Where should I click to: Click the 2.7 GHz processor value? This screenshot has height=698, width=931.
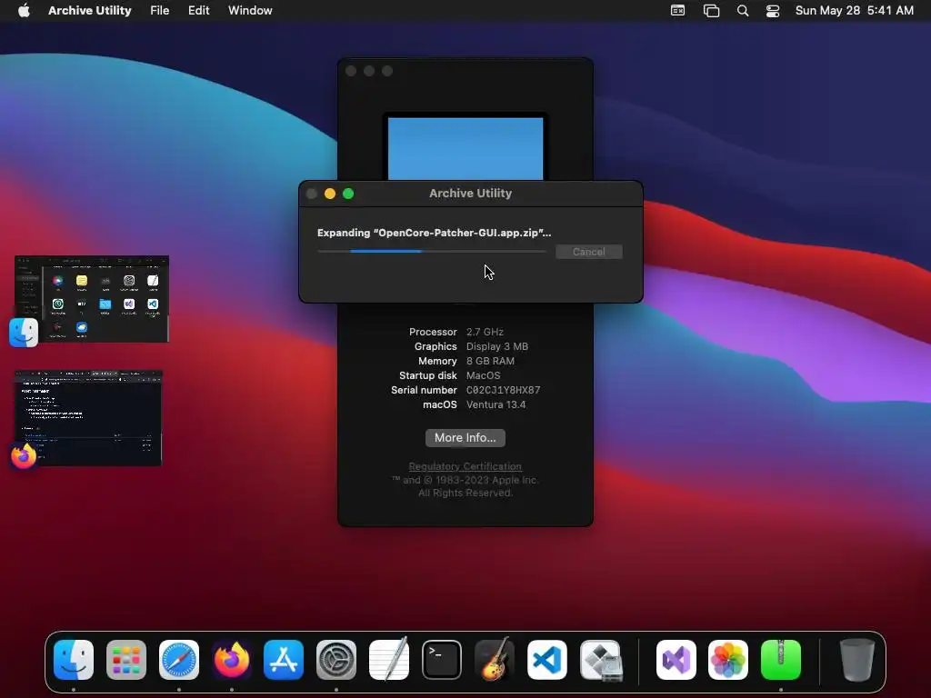485,332
